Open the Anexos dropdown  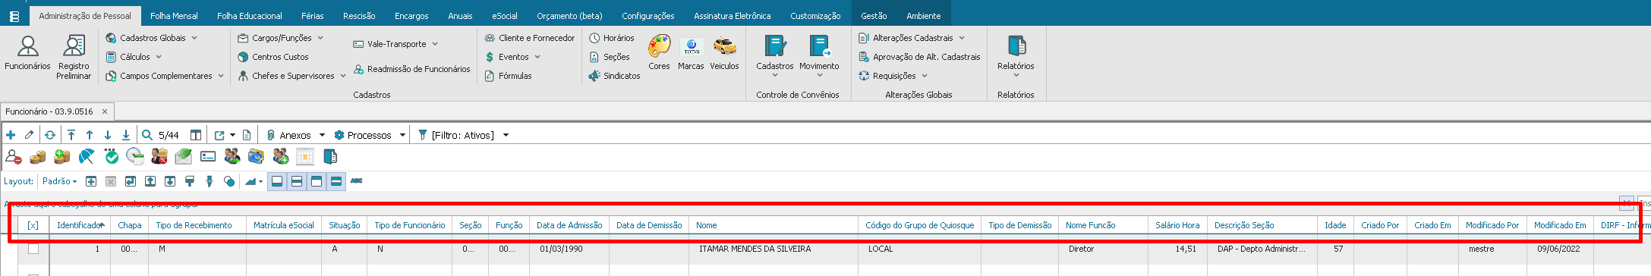[322, 135]
